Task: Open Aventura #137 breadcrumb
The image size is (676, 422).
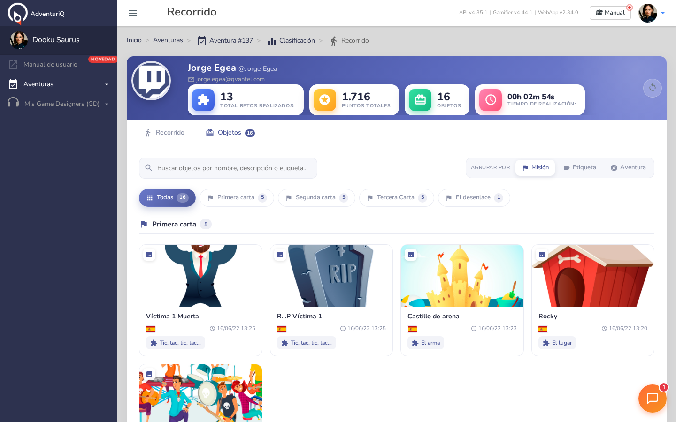Action: 225,41
